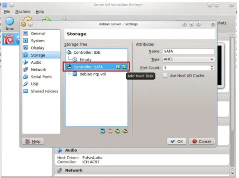239x178 pixels.
Task: Open the Audio settings category
Action: pyautogui.click(x=41, y=62)
